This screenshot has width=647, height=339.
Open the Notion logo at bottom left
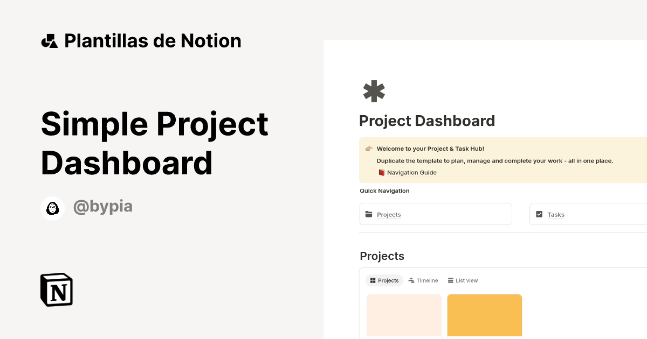pyautogui.click(x=56, y=289)
